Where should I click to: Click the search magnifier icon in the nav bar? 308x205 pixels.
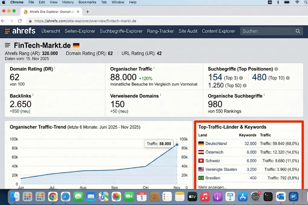click(298, 31)
